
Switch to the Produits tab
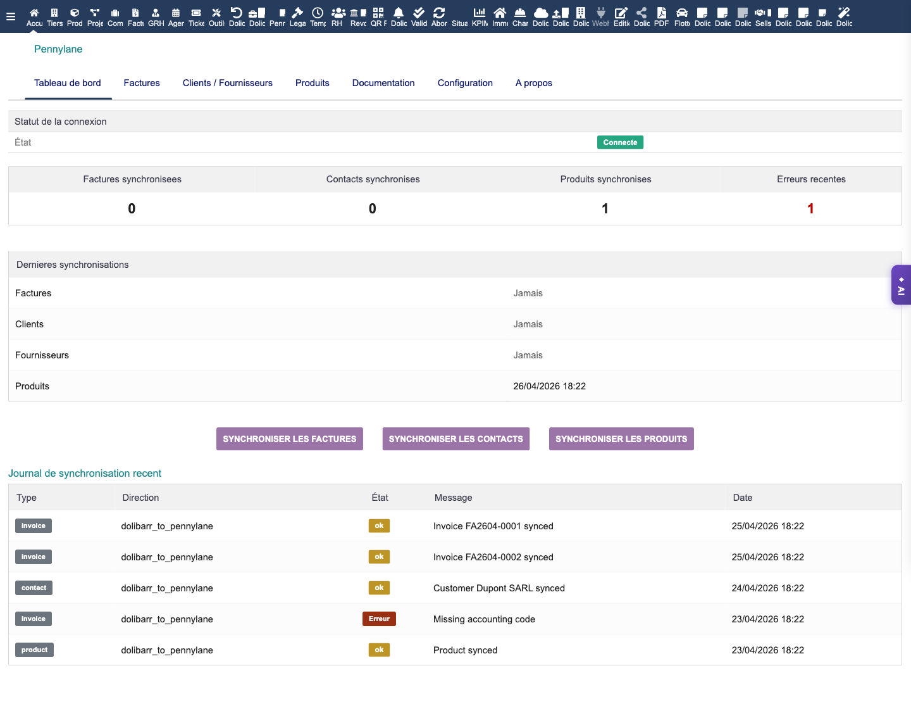point(313,83)
